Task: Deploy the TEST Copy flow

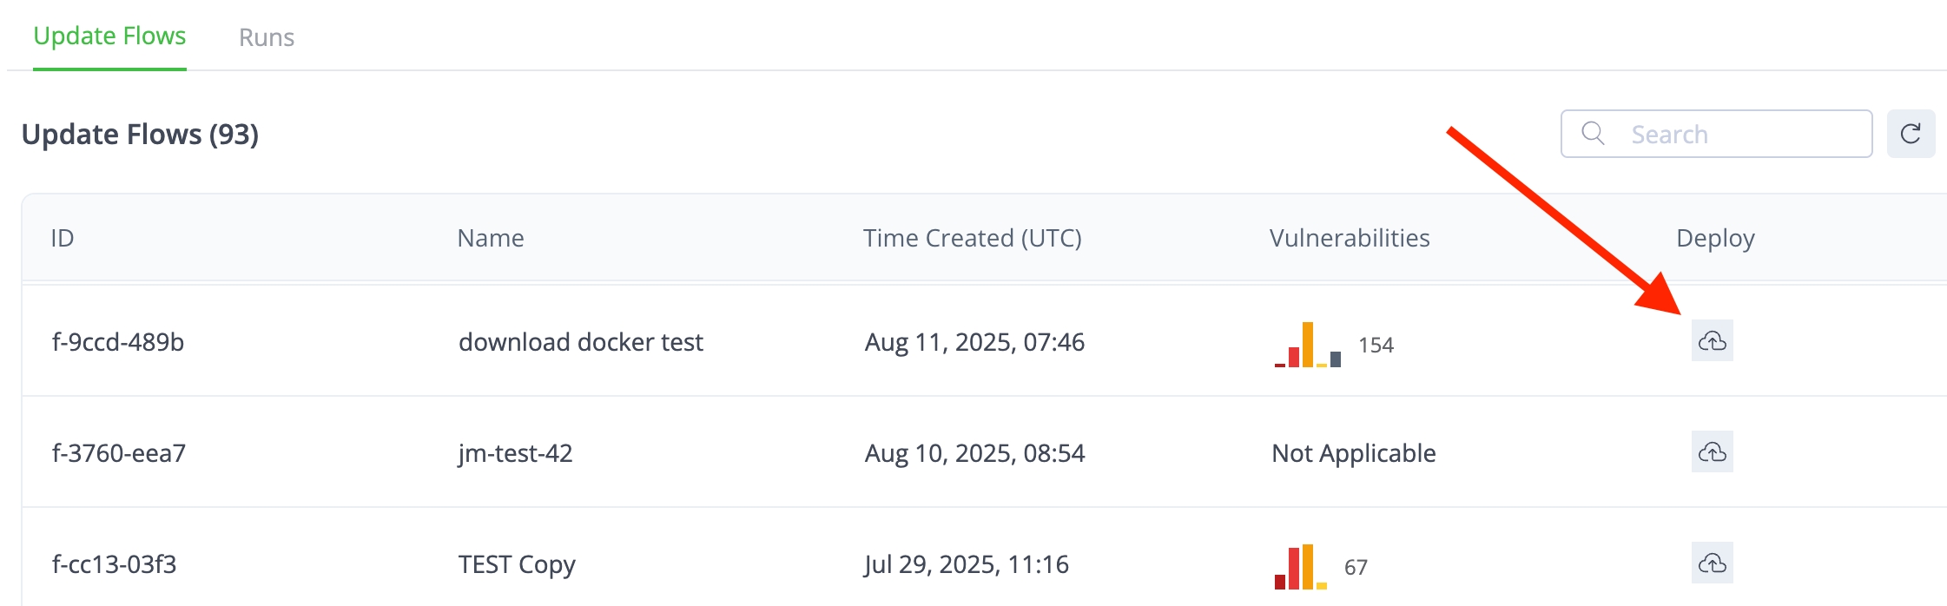Action: [x=1712, y=563]
